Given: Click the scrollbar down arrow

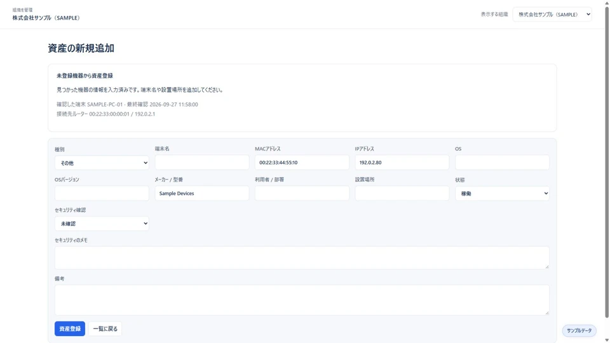Looking at the screenshot, I should [606, 340].
